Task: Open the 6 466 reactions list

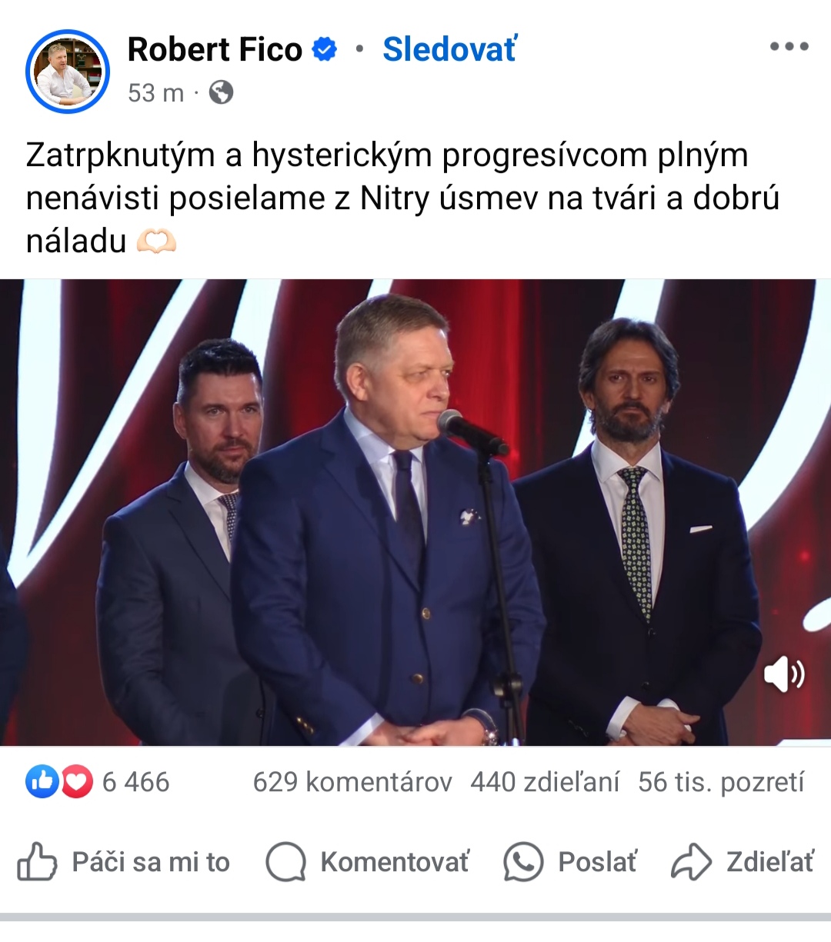Action: pos(135,782)
